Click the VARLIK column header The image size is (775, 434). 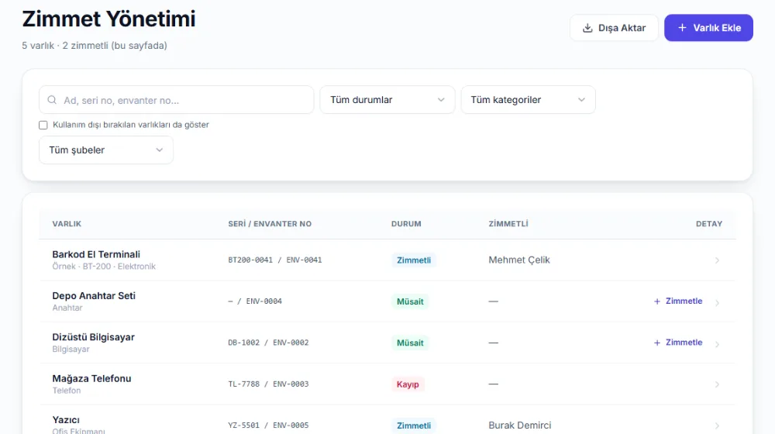pos(67,224)
